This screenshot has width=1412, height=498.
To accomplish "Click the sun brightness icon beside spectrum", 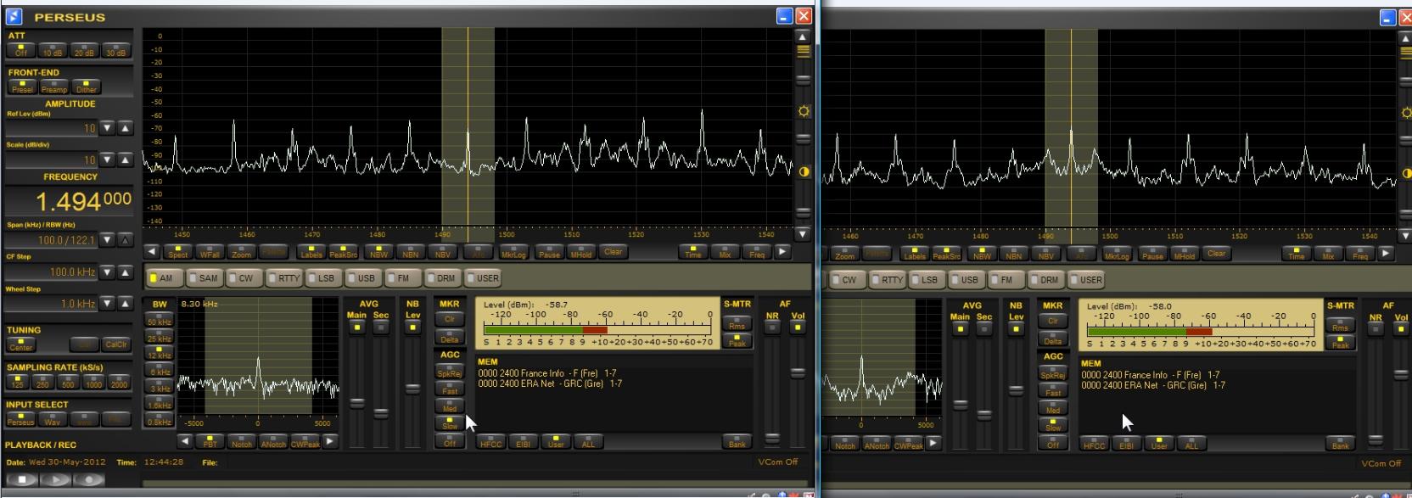I will (804, 111).
